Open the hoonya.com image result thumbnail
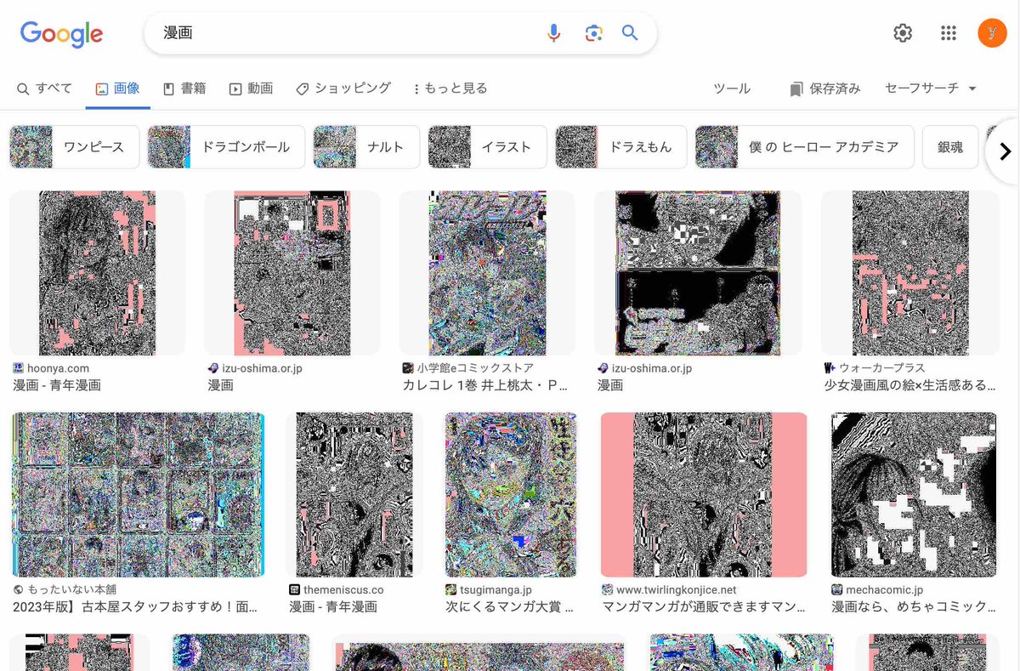Viewport: 1020px width, 671px height. pos(97,273)
